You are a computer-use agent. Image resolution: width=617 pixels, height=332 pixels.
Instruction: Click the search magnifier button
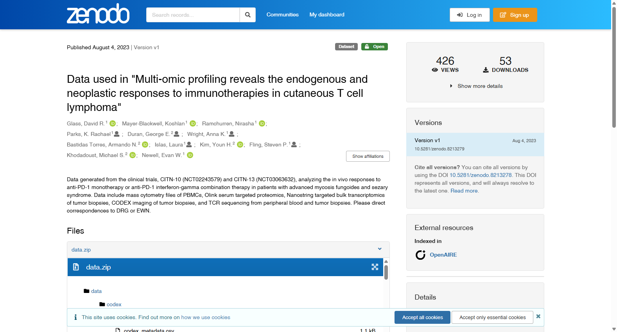(248, 15)
